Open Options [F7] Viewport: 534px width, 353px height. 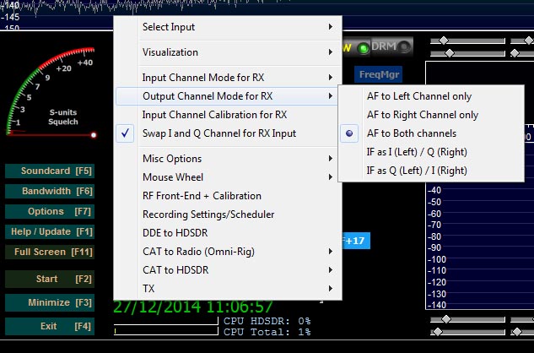pos(50,211)
